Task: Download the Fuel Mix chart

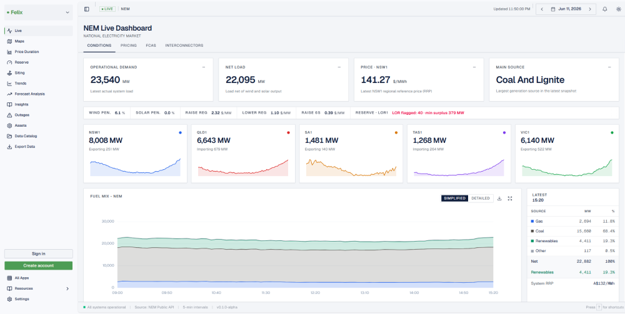Action: [x=499, y=198]
